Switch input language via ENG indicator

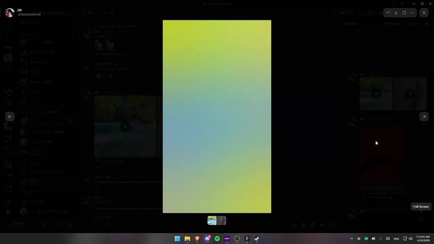click(x=396, y=239)
